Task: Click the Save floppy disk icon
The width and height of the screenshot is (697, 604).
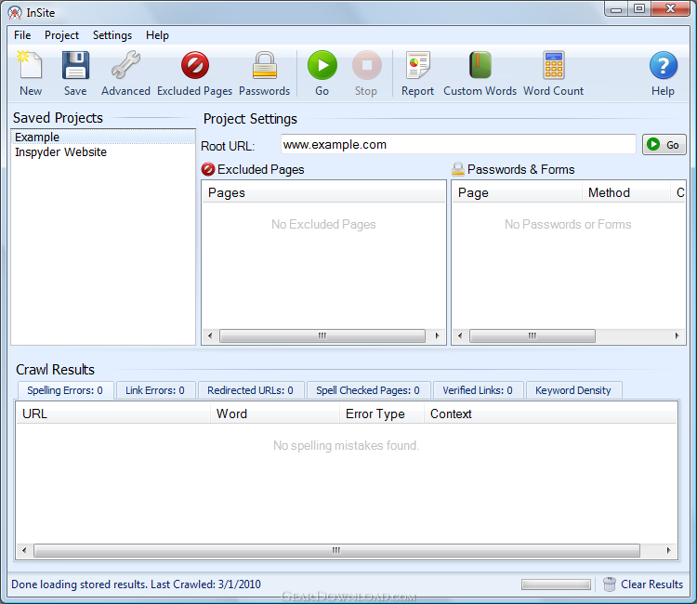Action: coord(75,67)
